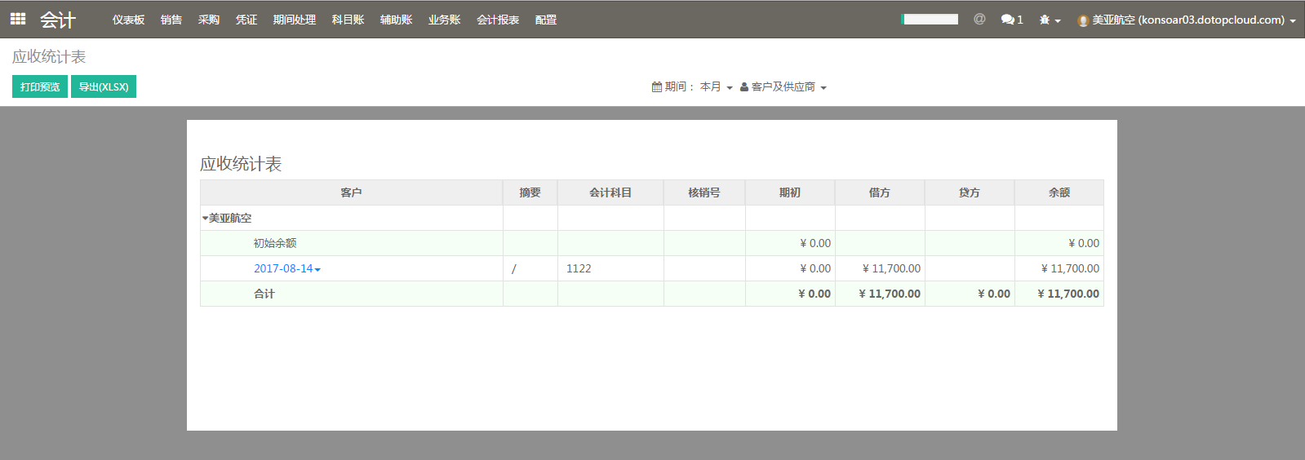This screenshot has height=460, width=1305.
Task: Open the 采购 menu
Action: point(209,20)
